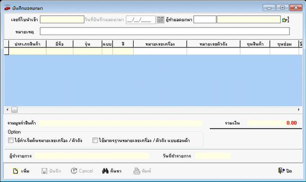Click the วันที่ทำรายการ field
This screenshot has width=306, height=182.
(x=213, y=156)
